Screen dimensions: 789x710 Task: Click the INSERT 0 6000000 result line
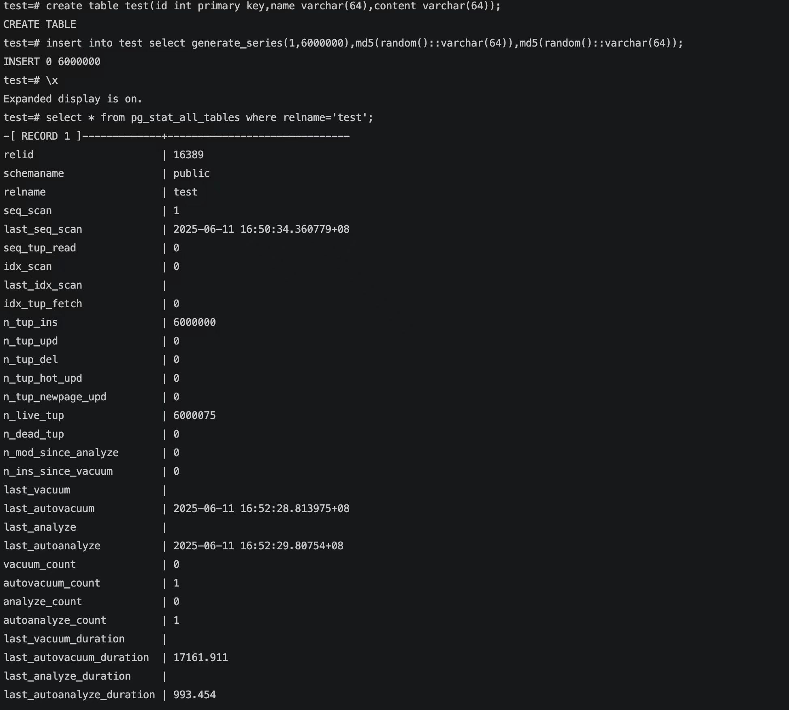52,62
